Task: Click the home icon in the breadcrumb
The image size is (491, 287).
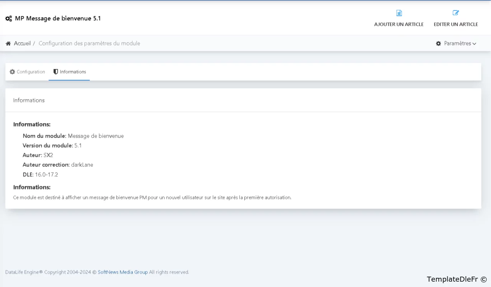Action: [x=8, y=43]
